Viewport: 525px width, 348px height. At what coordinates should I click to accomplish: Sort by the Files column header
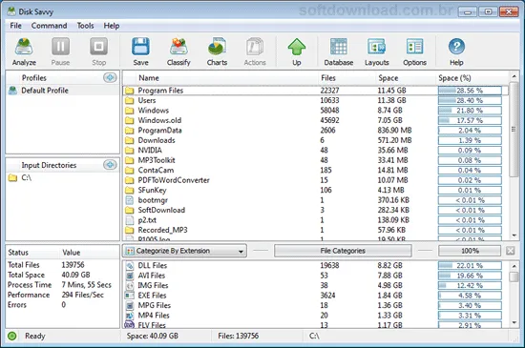[x=328, y=78]
